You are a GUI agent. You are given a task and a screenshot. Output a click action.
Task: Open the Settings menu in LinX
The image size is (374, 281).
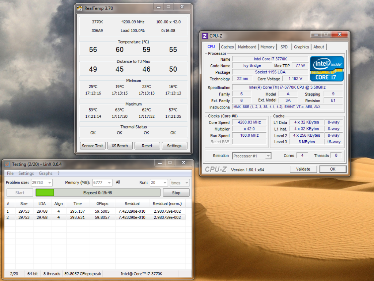coord(26,173)
